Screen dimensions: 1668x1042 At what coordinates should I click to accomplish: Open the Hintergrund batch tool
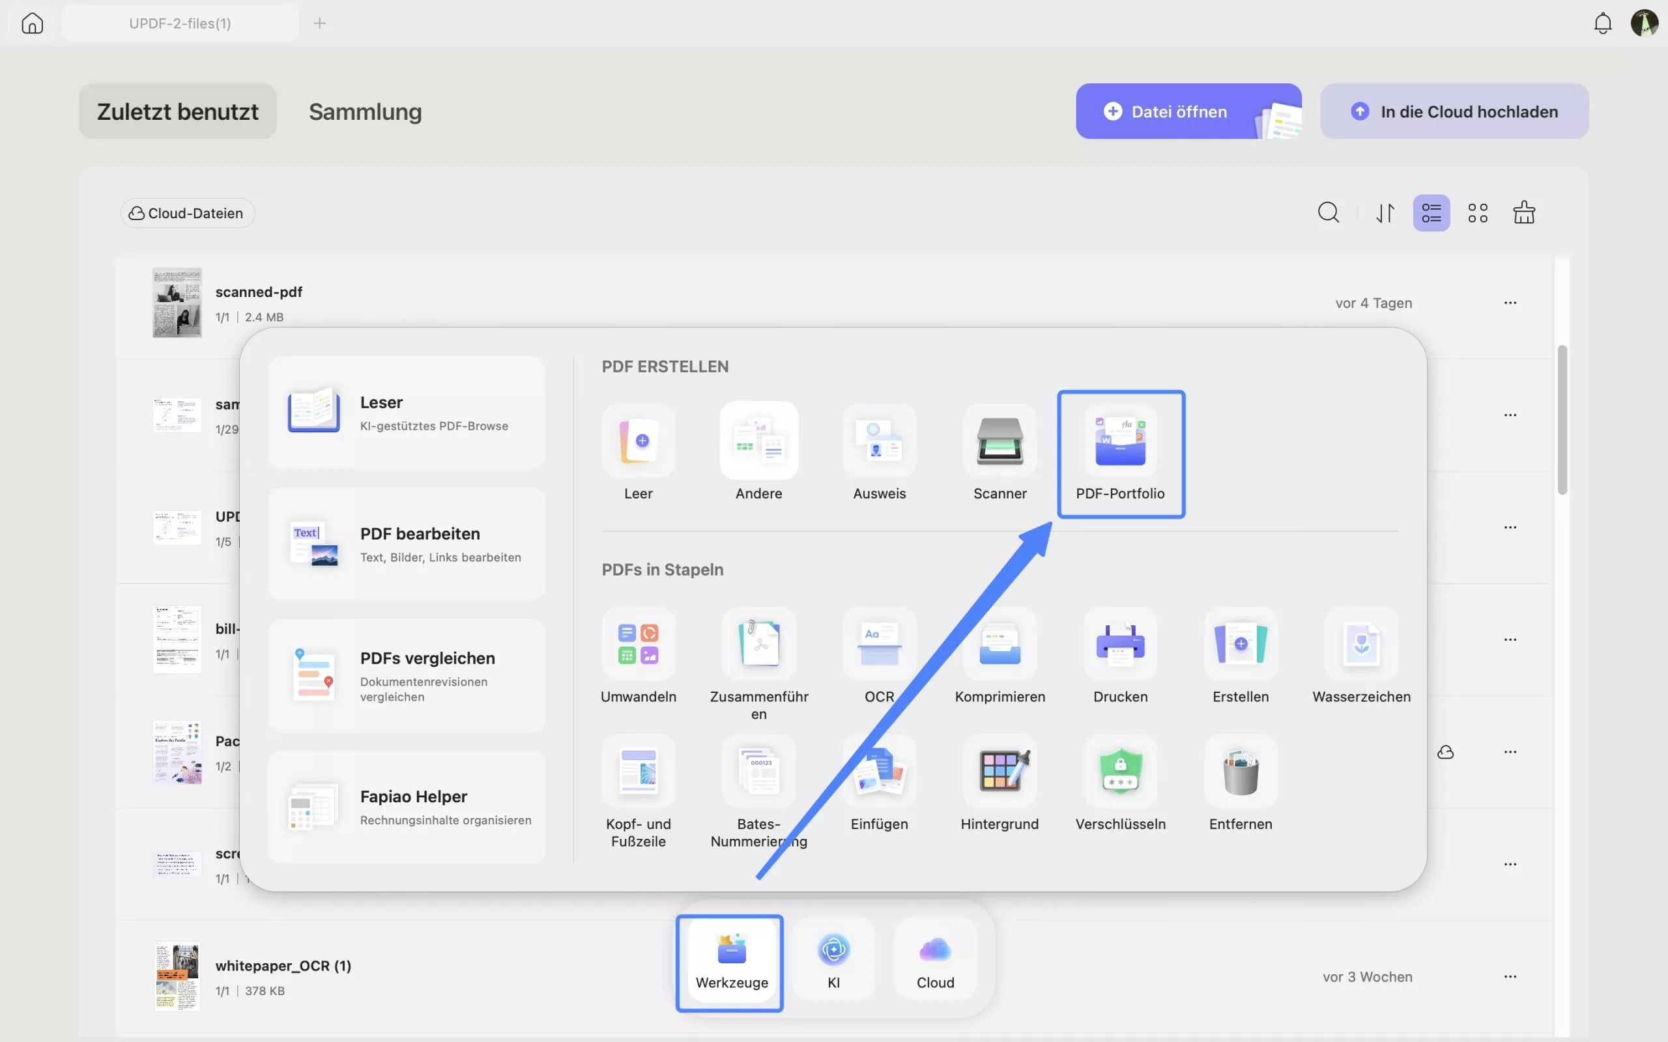(999, 772)
